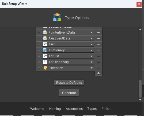This screenshot has height=116, width=144.
Task: Go to the Naming wizard step
Action: point(55,109)
